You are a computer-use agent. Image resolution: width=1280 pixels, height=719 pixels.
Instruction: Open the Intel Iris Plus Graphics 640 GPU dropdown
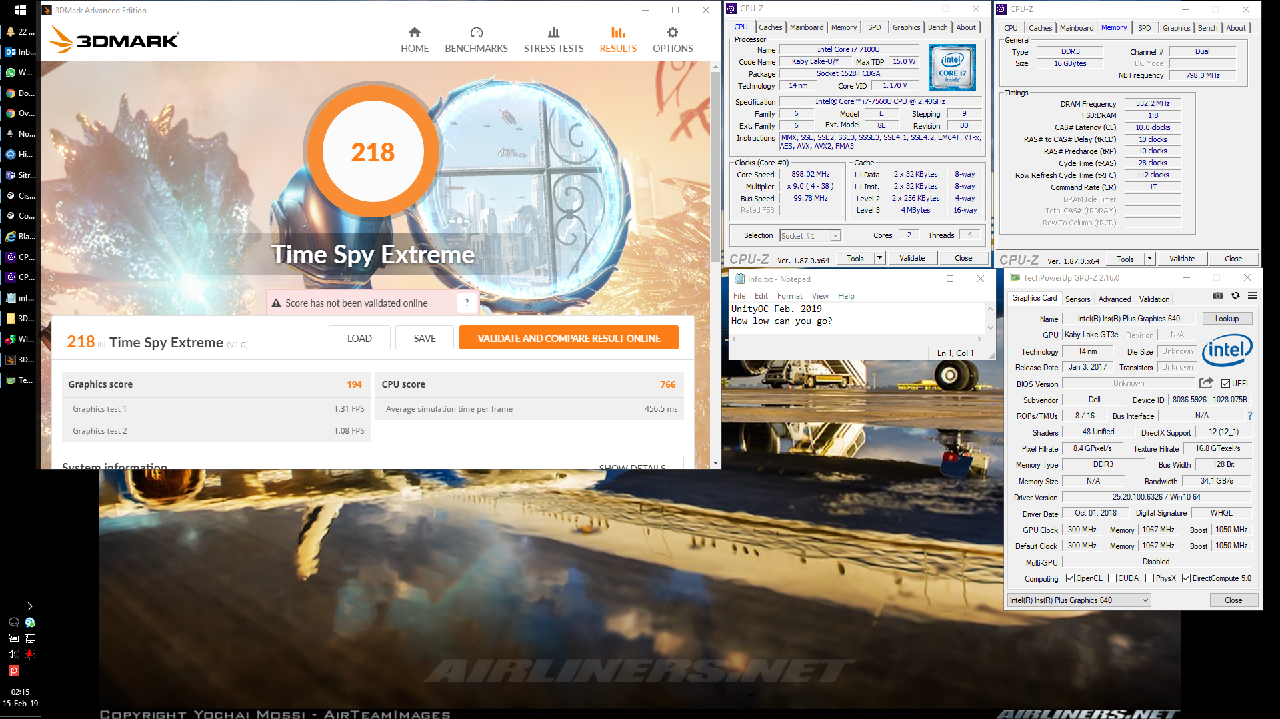coord(1079,600)
